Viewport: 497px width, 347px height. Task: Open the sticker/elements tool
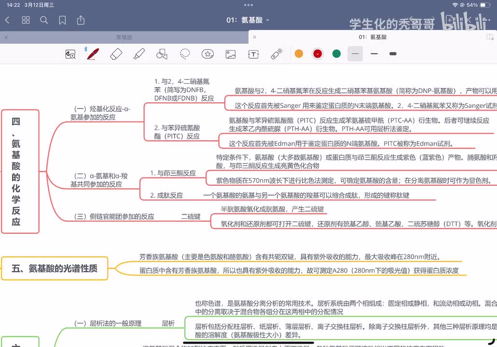pos(207,54)
